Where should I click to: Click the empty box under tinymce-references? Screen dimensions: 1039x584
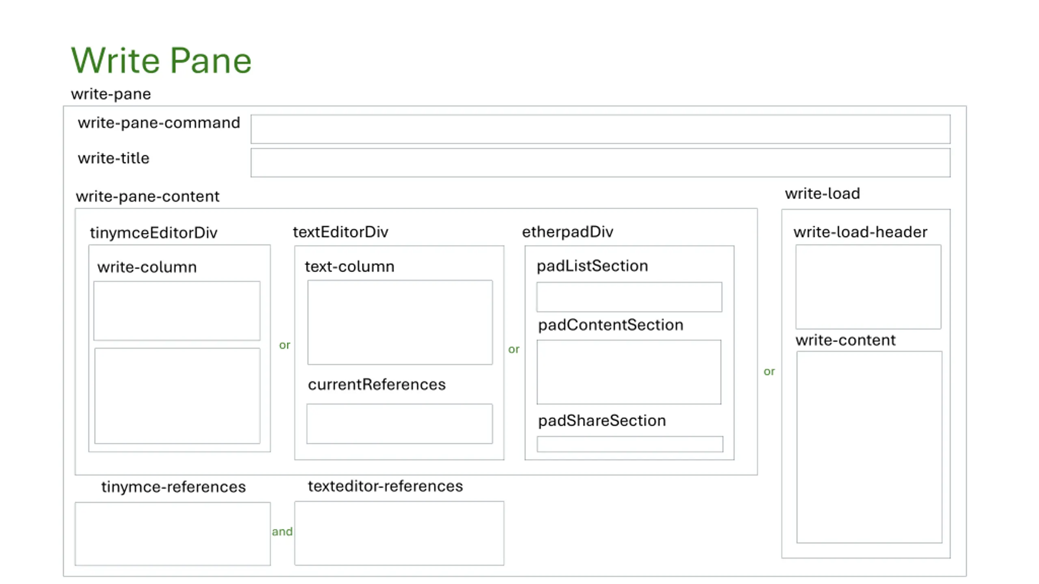(x=172, y=534)
